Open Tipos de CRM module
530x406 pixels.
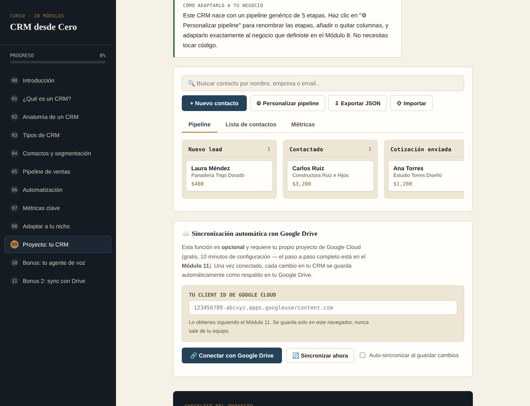(x=58, y=135)
